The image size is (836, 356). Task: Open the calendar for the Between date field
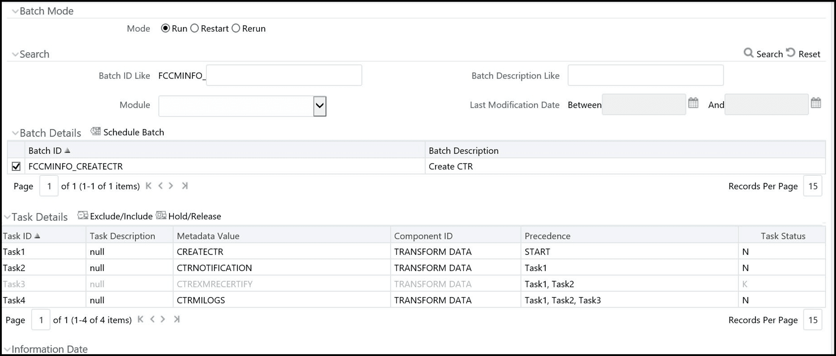click(694, 103)
